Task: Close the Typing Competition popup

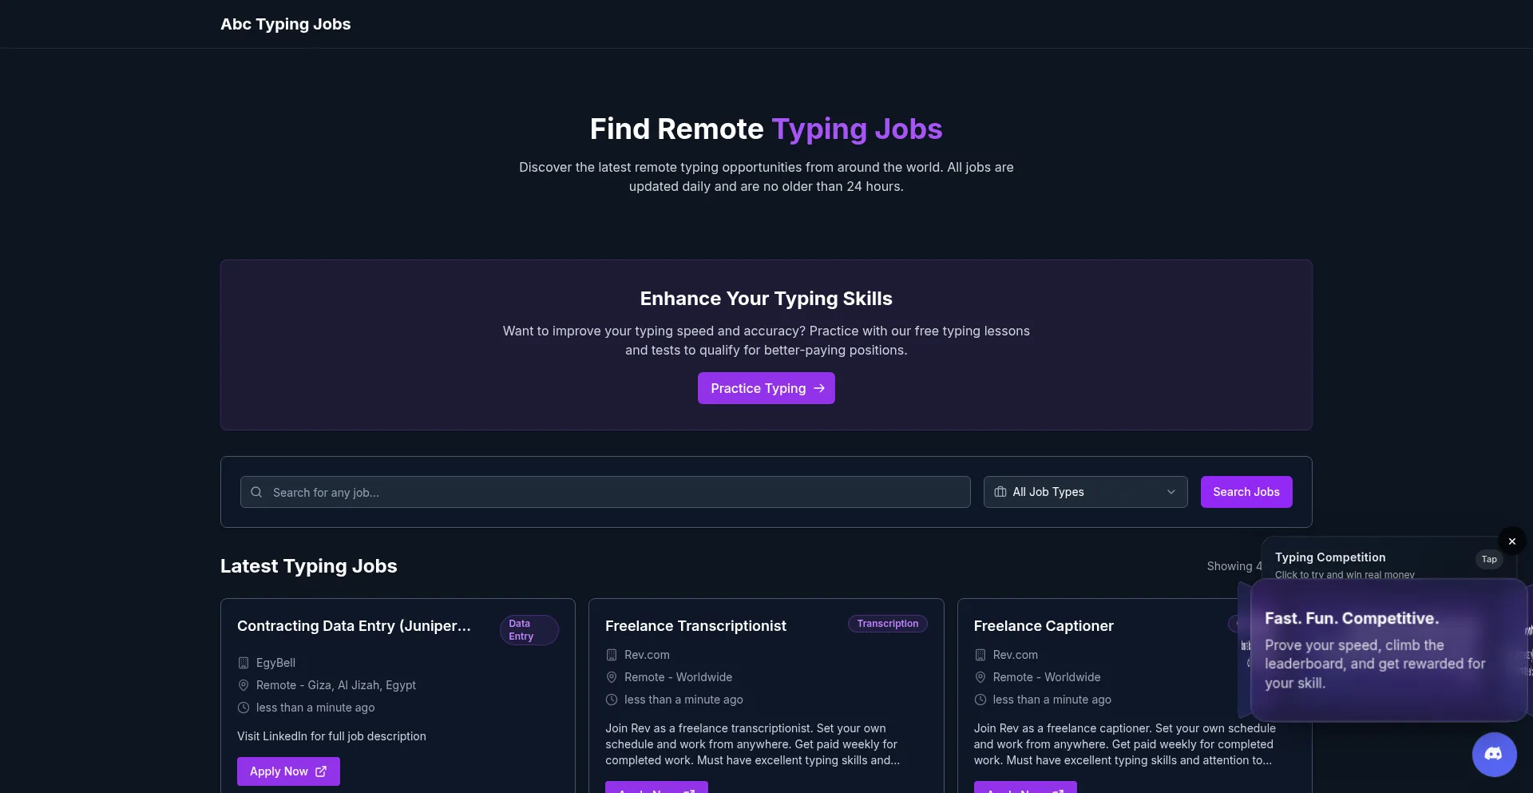Action: [x=1512, y=541]
